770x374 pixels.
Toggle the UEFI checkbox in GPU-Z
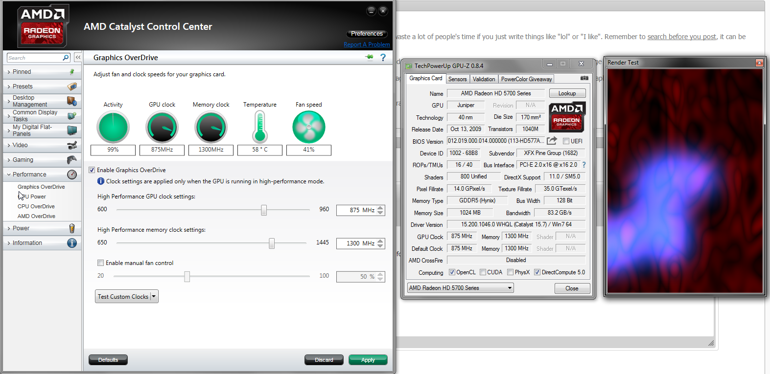[566, 141]
